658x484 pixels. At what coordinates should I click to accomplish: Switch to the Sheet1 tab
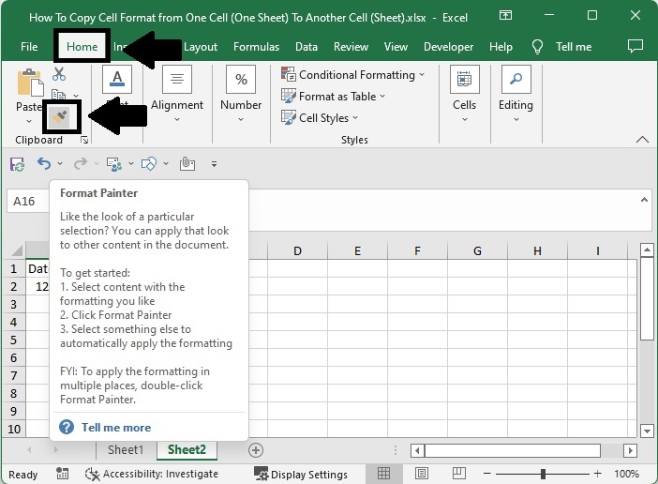coord(126,450)
